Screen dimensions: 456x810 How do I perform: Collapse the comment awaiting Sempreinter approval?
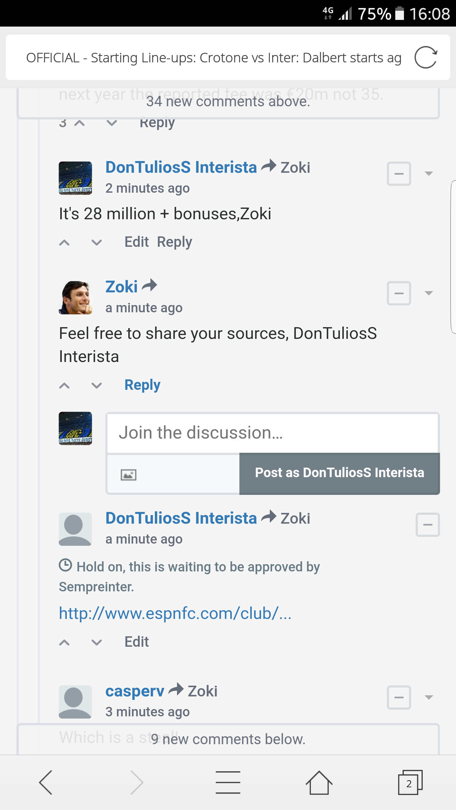427,525
